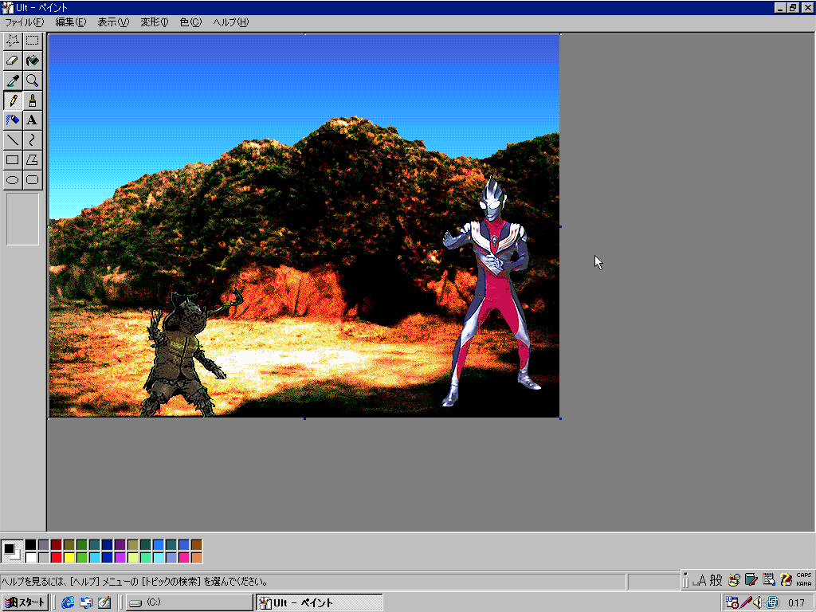Select the Free-Form Select tool
The image size is (816, 612).
tap(13, 41)
